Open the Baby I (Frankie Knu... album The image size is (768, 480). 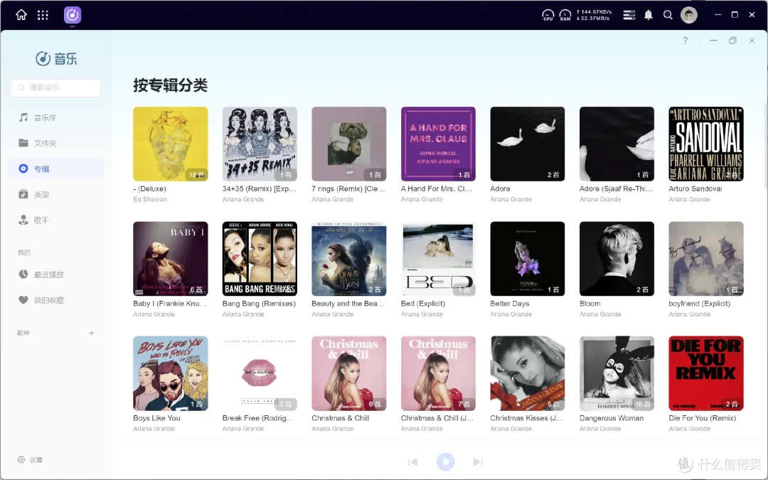171,259
